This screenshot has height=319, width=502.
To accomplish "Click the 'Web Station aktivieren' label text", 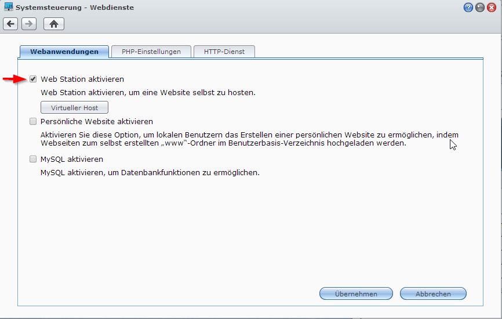I will pyautogui.click(x=82, y=79).
